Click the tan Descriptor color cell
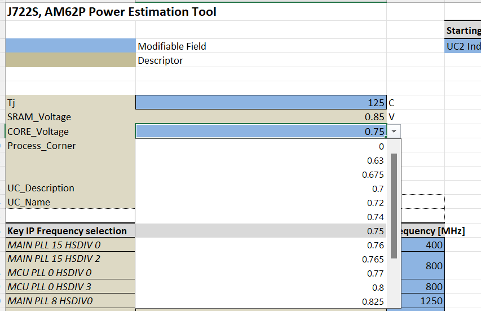The image size is (481, 311). coord(70,60)
